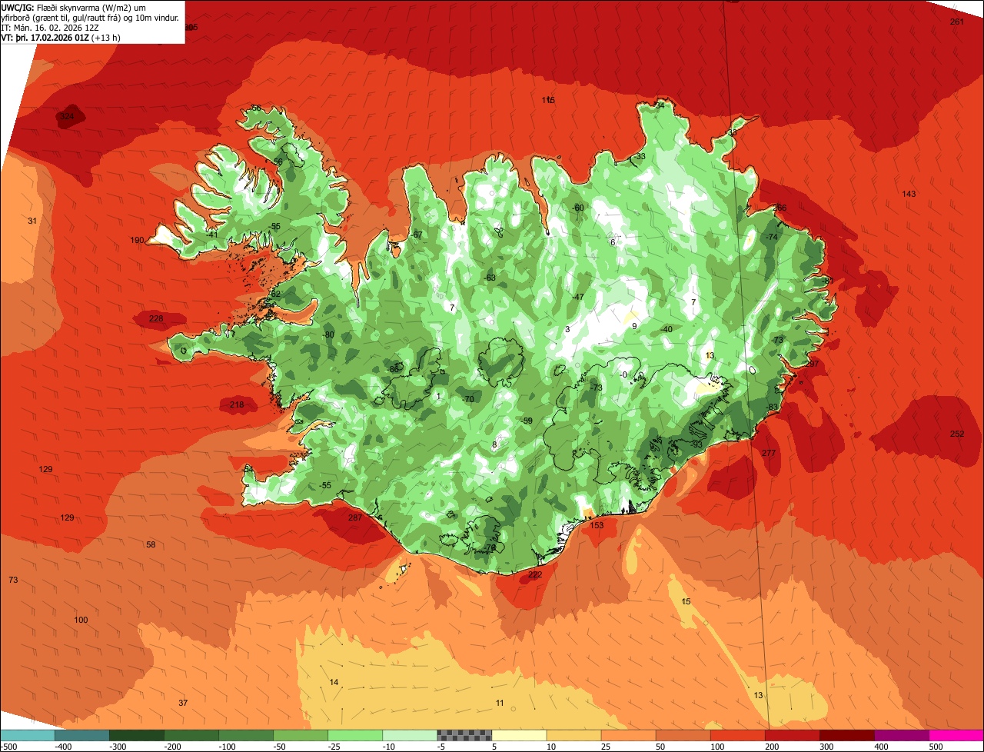Image resolution: width=984 pixels, height=752 pixels.
Task: Click the 15 value in the southern ocean
Action: coord(686,601)
